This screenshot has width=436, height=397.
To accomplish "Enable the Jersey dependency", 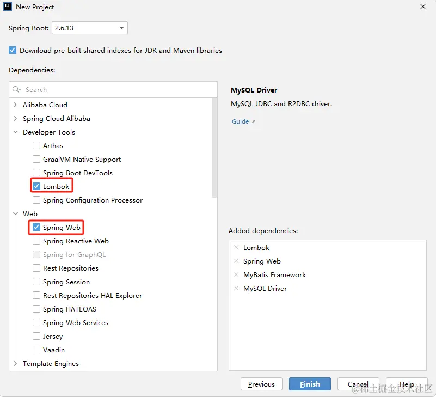I will coord(36,337).
